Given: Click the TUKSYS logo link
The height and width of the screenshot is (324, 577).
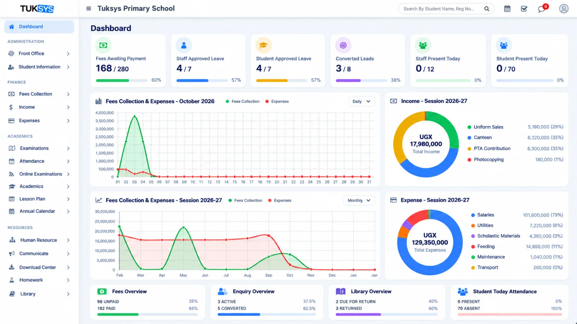Looking at the screenshot, I should click(x=37, y=9).
